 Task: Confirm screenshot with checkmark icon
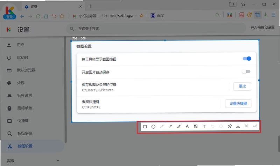coord(255,126)
